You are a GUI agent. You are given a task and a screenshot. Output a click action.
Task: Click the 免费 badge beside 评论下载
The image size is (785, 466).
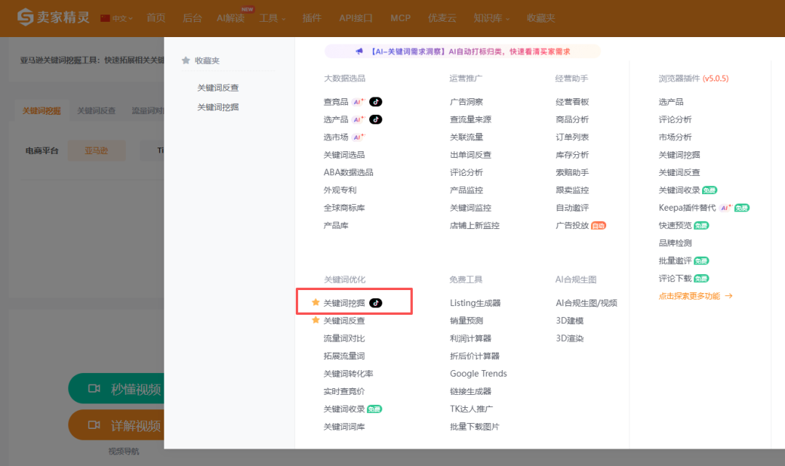point(701,278)
